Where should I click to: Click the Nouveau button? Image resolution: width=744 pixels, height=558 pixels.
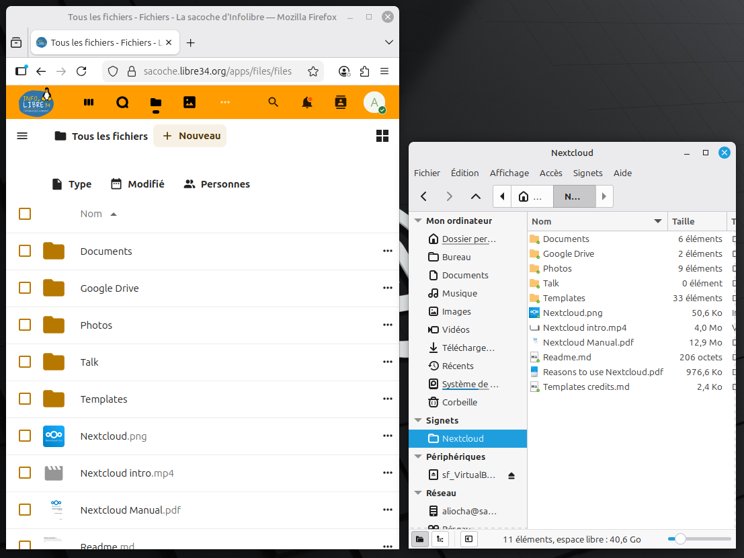[x=190, y=136]
